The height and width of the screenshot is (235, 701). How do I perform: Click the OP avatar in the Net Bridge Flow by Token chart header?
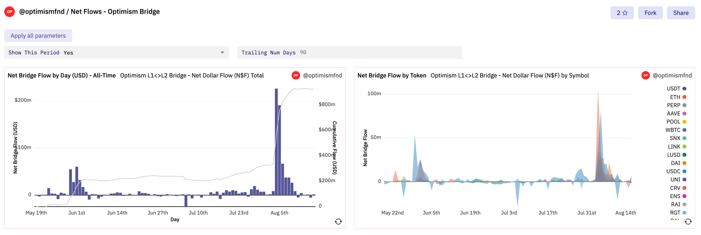click(x=646, y=75)
